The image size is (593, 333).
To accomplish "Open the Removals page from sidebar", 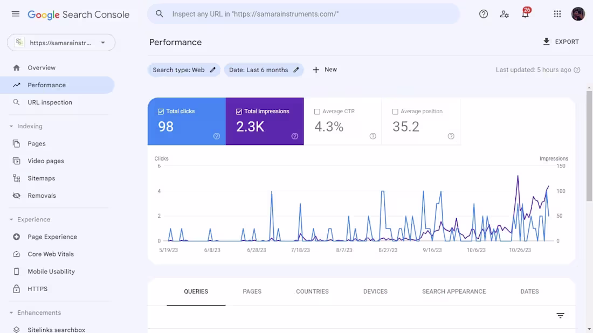I will pyautogui.click(x=42, y=195).
